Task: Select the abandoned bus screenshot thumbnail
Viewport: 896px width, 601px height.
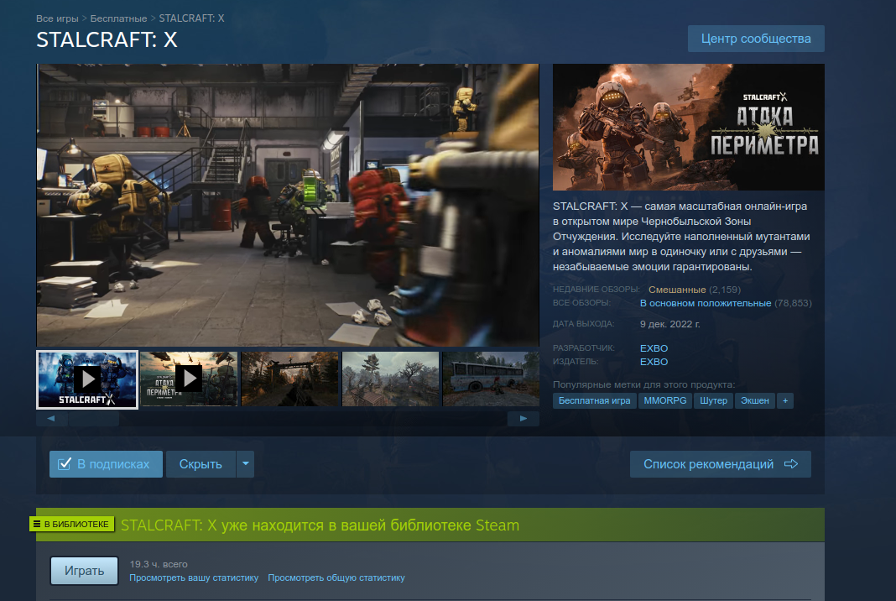Action: click(x=491, y=379)
